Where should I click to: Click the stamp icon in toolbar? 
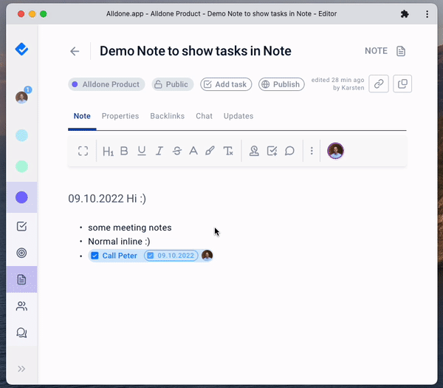click(254, 151)
